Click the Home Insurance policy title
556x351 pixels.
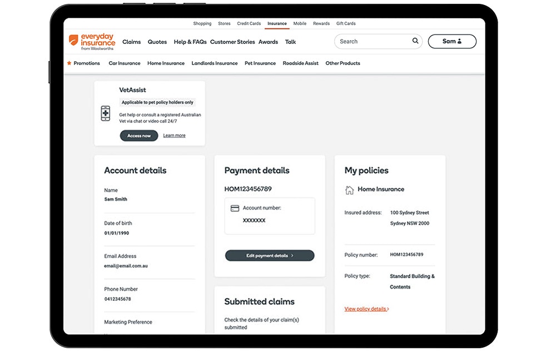click(x=381, y=189)
